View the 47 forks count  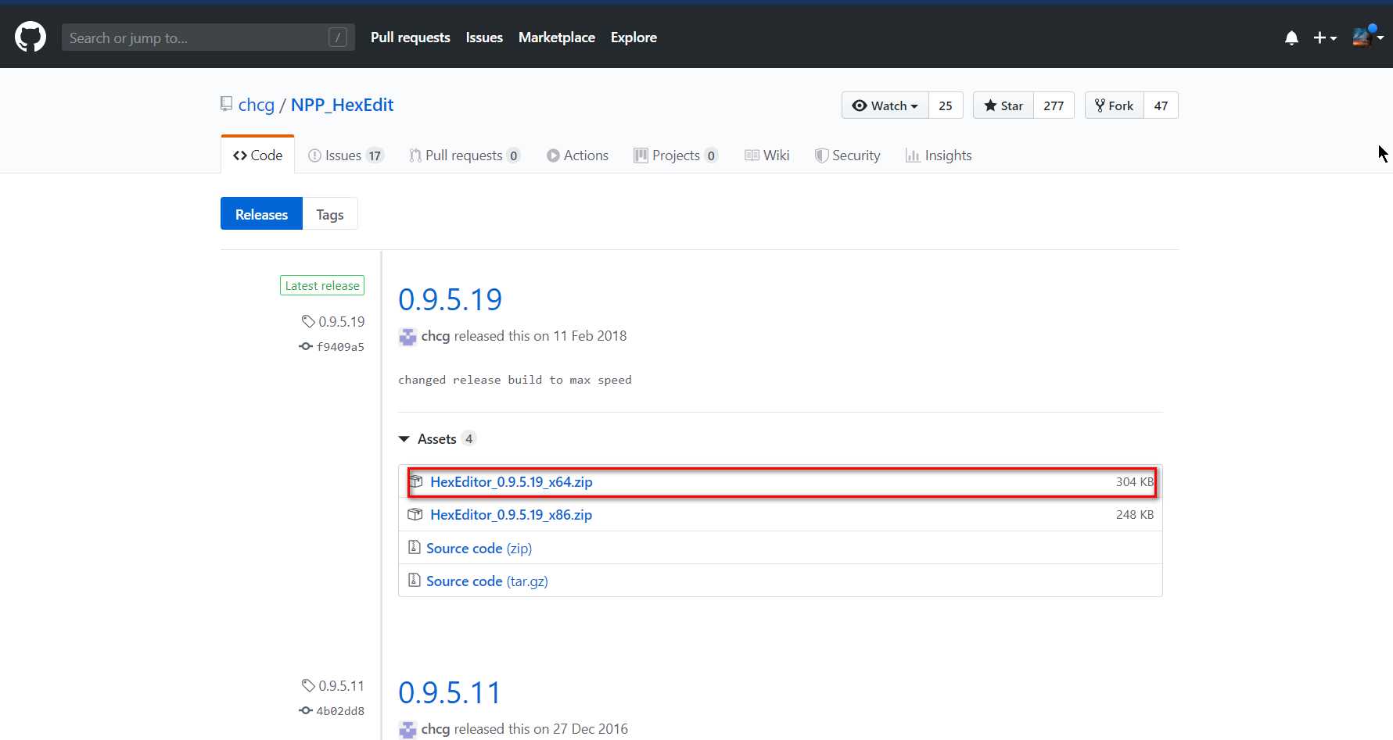(x=1161, y=105)
